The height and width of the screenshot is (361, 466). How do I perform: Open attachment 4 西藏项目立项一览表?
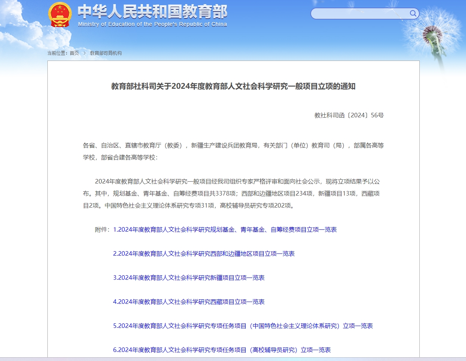[x=188, y=302]
